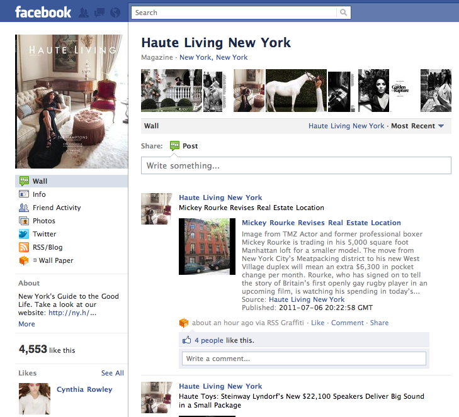Click the thumbs-up icon beside 4 people
The image size is (459, 417).
pyautogui.click(x=186, y=340)
